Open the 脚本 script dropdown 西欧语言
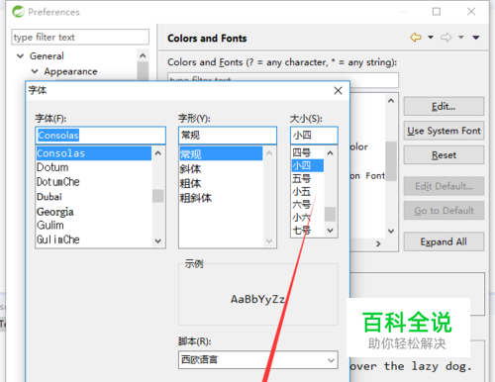This screenshot has width=495, height=382. [x=258, y=359]
